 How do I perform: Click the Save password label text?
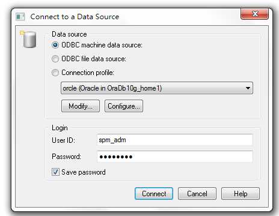click(84, 172)
